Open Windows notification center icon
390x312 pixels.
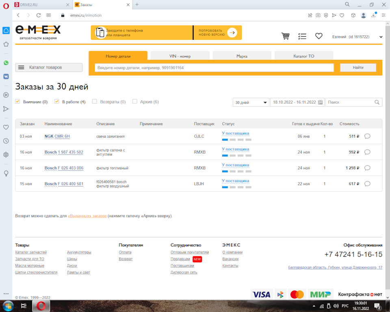378,306
